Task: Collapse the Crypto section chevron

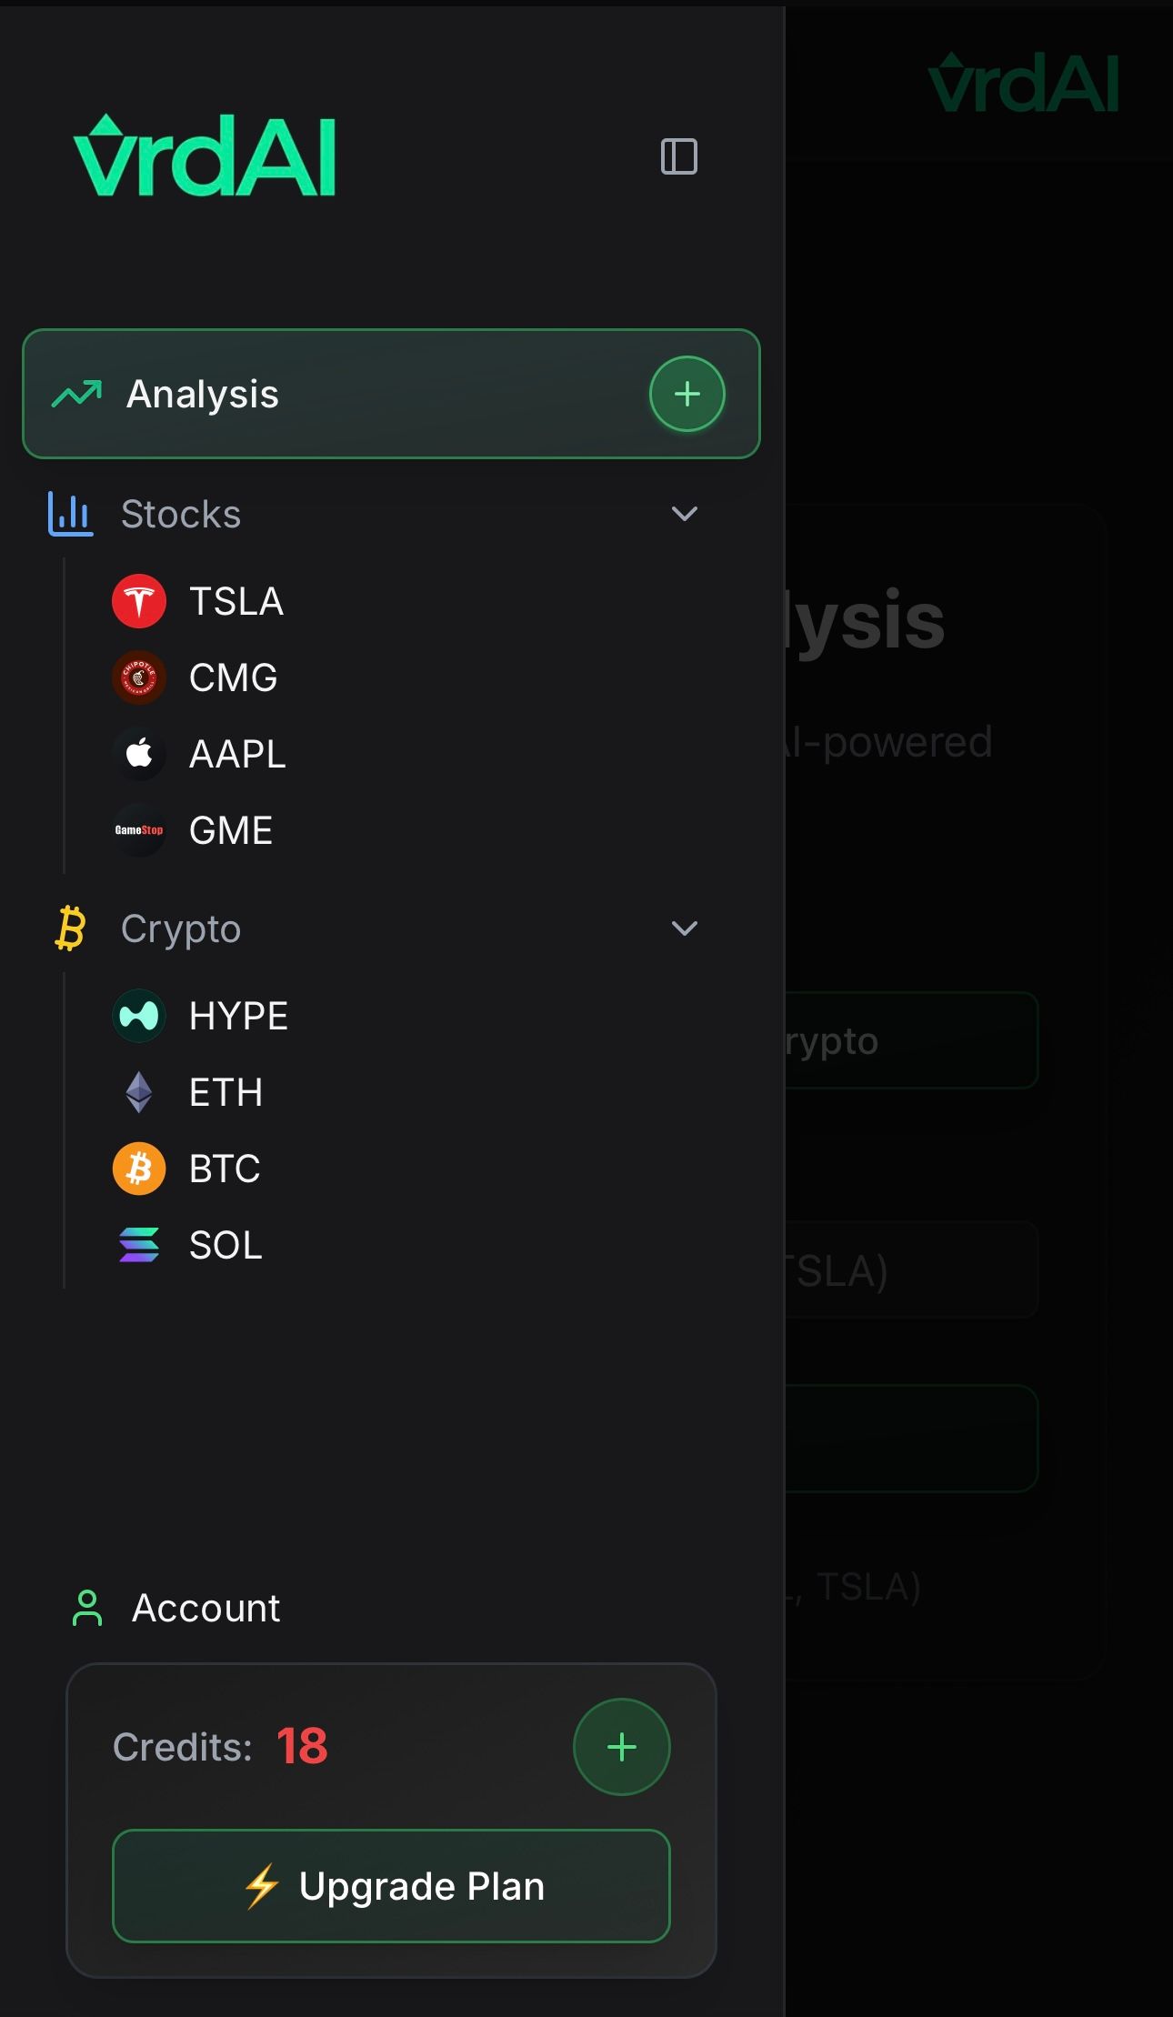Action: click(x=684, y=928)
